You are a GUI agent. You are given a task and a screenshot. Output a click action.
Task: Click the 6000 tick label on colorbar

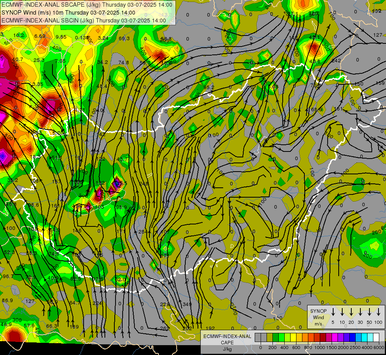point(379,348)
